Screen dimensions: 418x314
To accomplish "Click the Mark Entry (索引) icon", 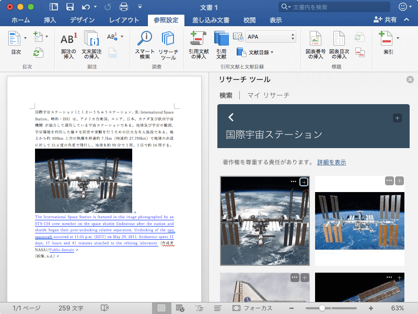I will pyautogui.click(x=386, y=39).
